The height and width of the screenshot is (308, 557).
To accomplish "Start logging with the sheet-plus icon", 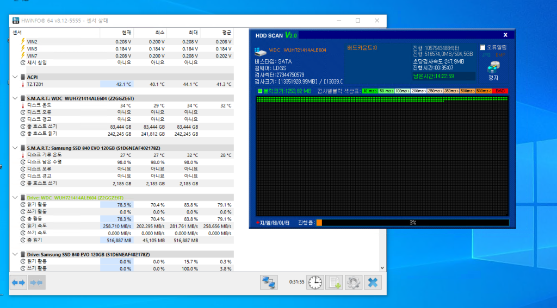I will pyautogui.click(x=335, y=282).
